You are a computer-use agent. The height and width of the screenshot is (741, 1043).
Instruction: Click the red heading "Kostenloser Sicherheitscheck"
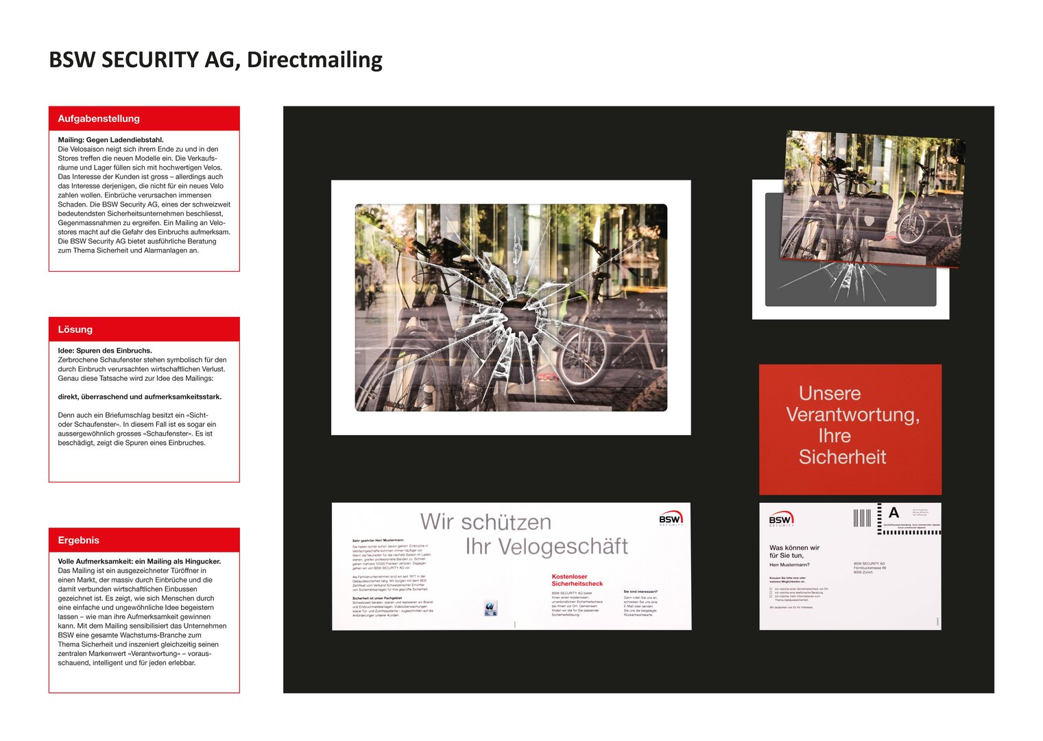pyautogui.click(x=577, y=580)
